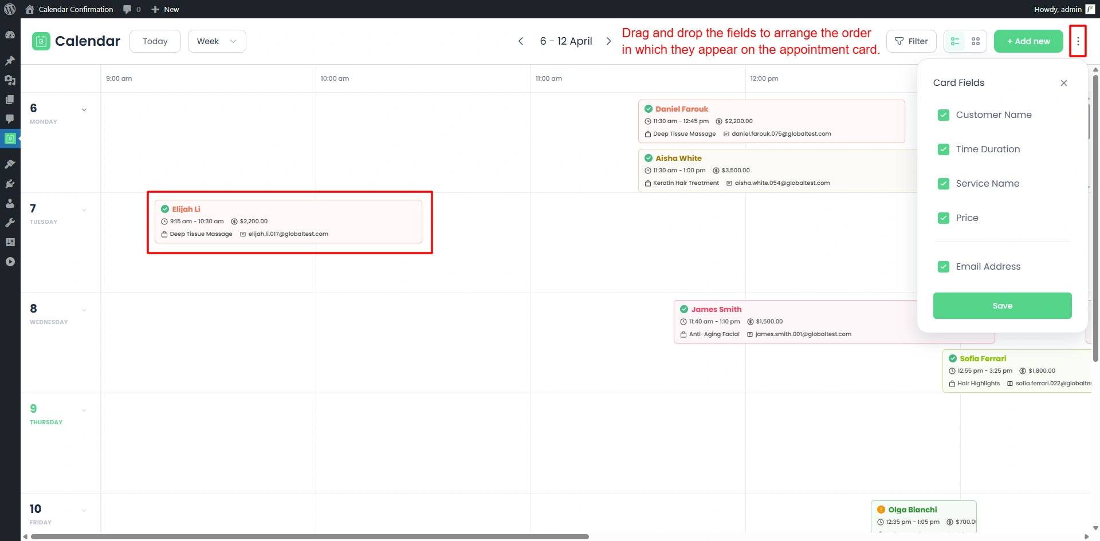
Task: Disable the Price card field
Action: pos(944,218)
